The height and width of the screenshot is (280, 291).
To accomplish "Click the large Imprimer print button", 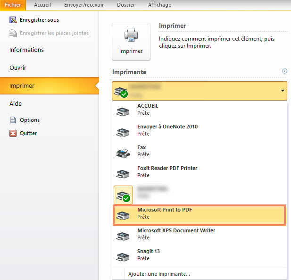I will pyautogui.click(x=131, y=42).
